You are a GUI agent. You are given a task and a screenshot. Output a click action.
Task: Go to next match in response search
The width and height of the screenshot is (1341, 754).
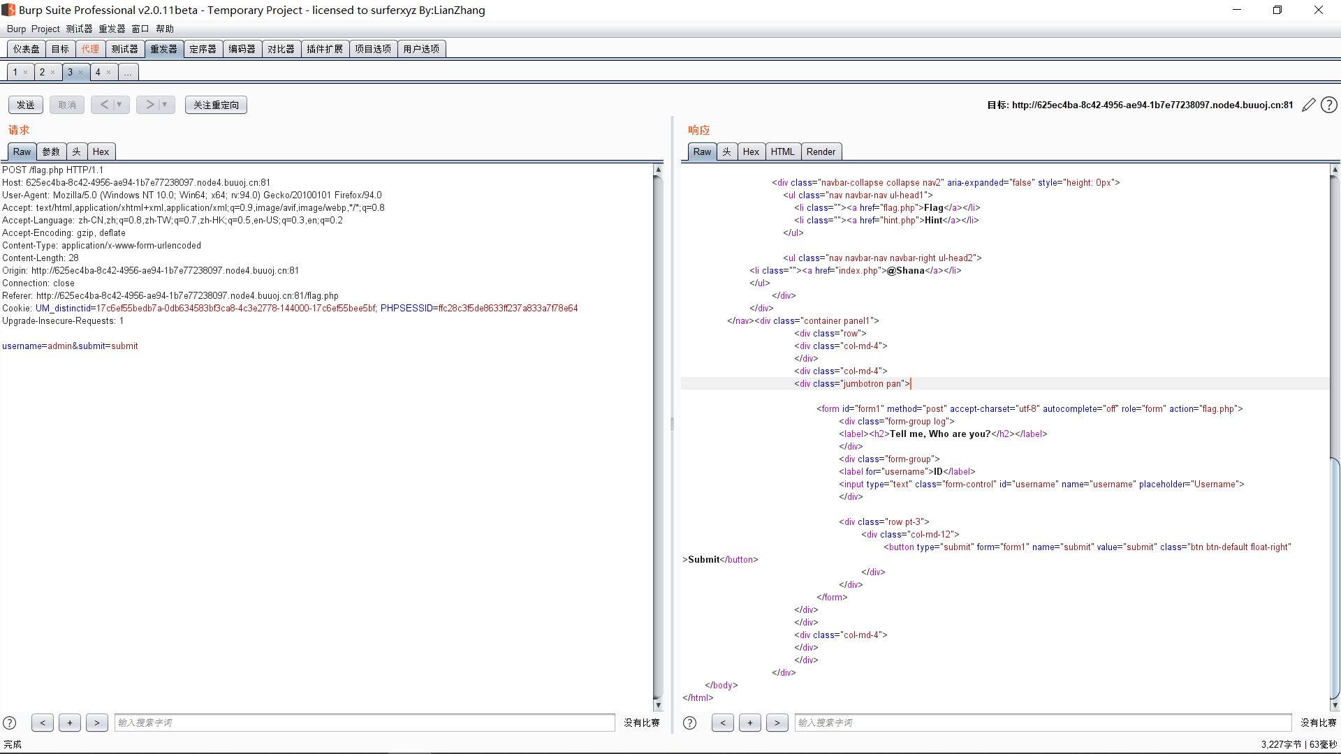[x=777, y=723]
